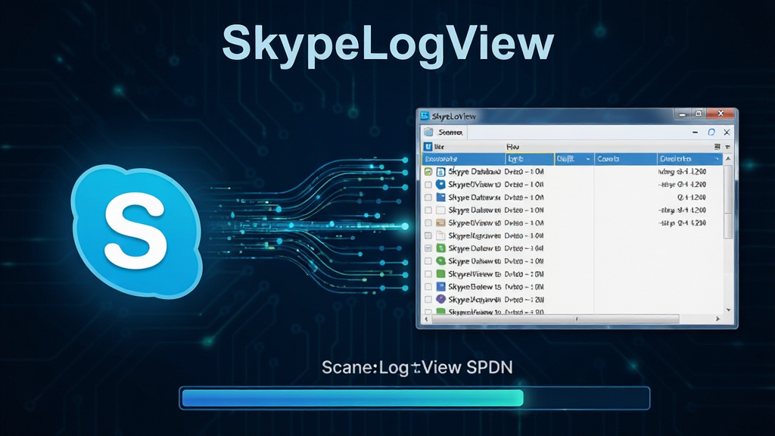Click the orange card icon in the list
Image resolution: width=775 pixels, height=436 pixels.
[440, 223]
